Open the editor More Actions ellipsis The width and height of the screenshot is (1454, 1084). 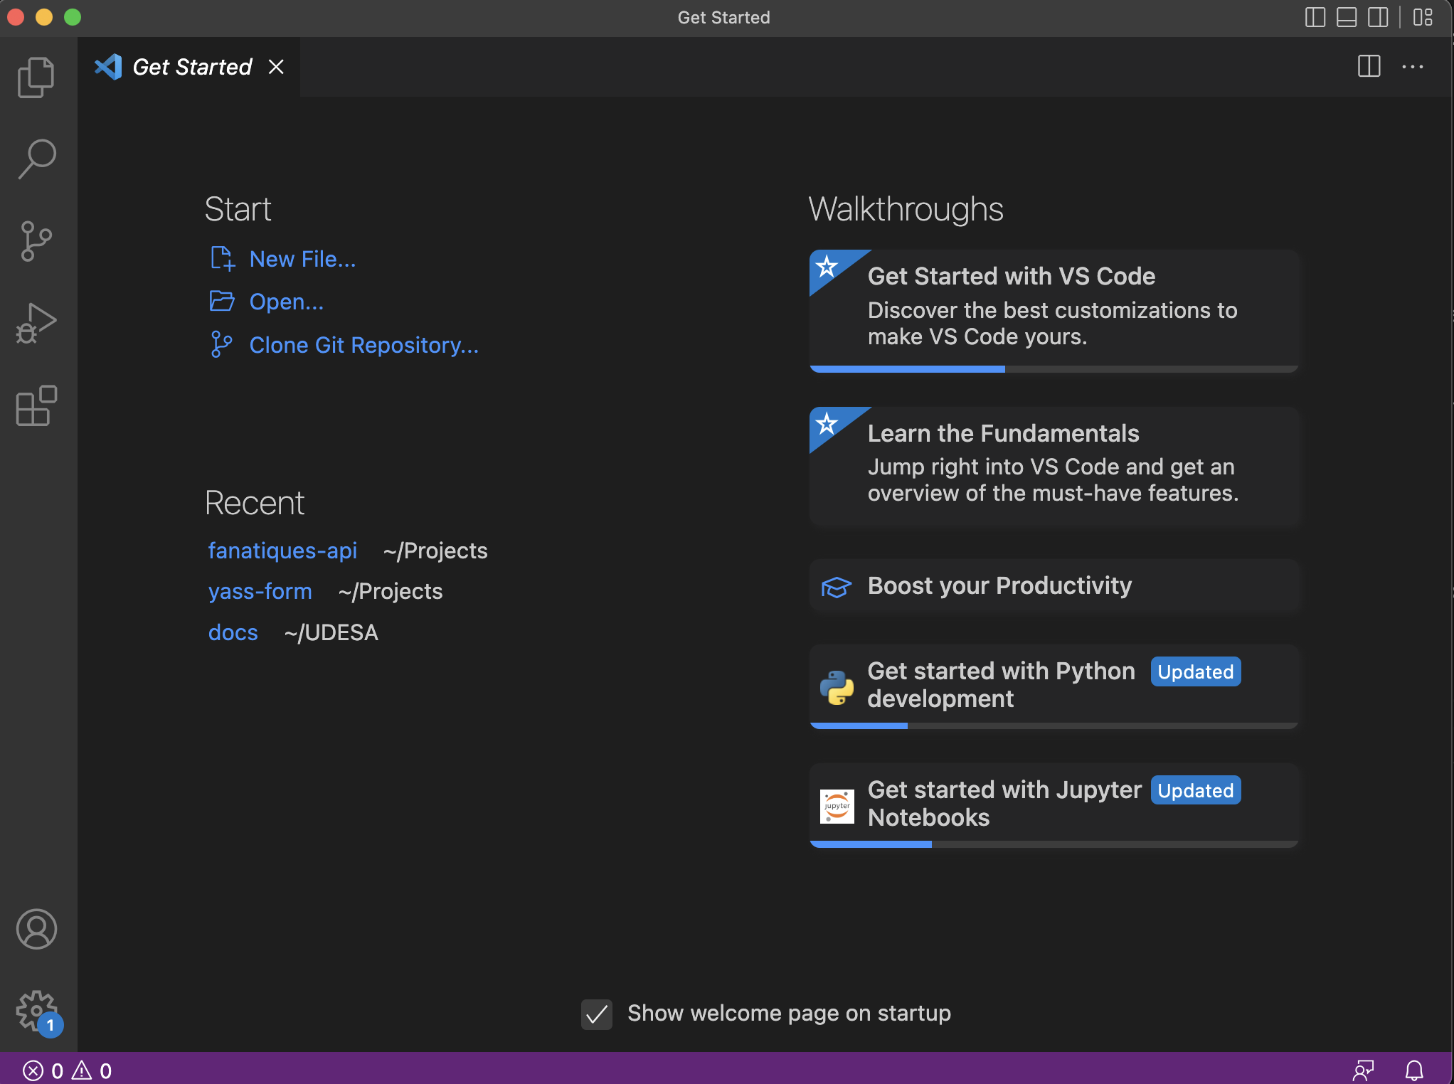click(x=1413, y=66)
